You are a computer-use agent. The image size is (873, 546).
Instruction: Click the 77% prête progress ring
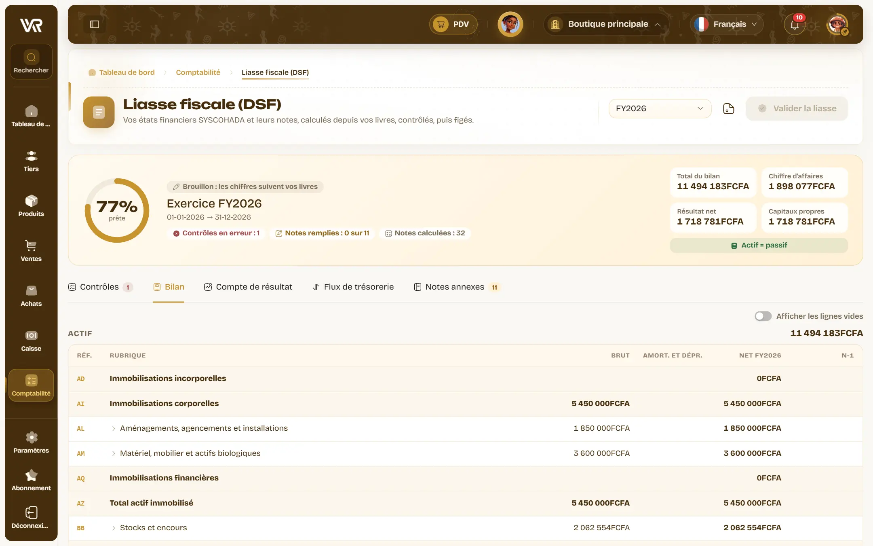[117, 210]
